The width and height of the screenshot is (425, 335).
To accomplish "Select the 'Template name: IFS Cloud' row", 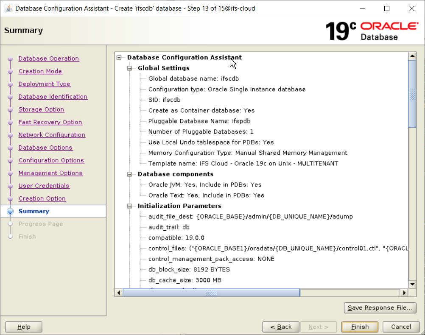I will pyautogui.click(x=243, y=163).
